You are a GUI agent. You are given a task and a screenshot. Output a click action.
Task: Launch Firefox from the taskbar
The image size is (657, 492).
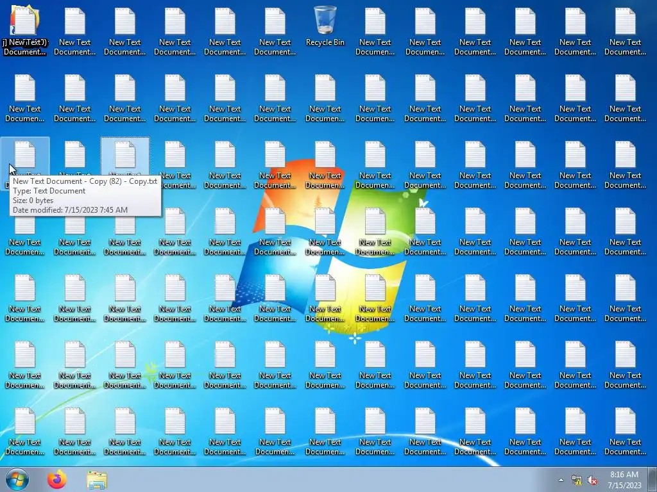(57, 479)
